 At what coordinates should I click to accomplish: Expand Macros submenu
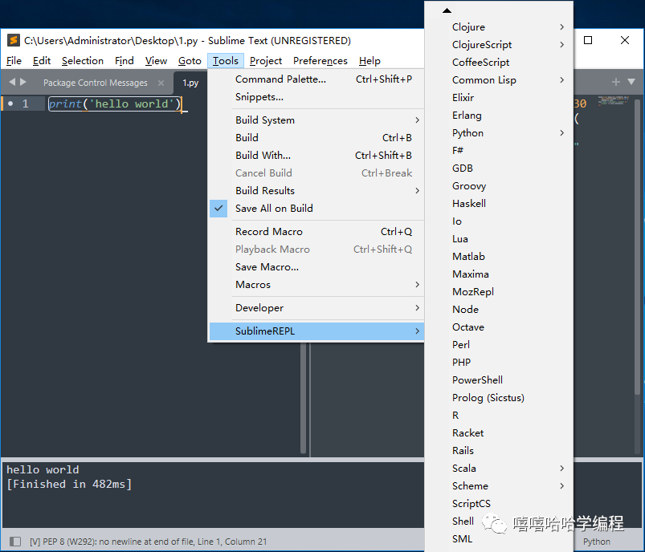316,285
